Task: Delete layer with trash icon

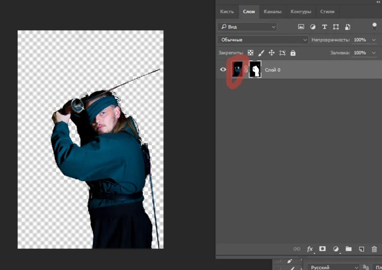Action: 374,249
